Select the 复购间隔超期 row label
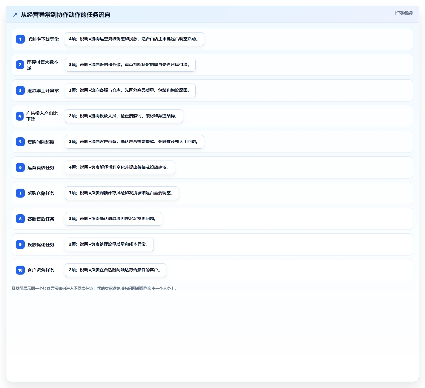The image size is (425, 388). click(41, 142)
